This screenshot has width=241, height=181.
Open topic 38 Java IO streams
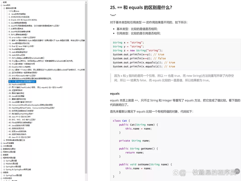click(x=20, y=117)
